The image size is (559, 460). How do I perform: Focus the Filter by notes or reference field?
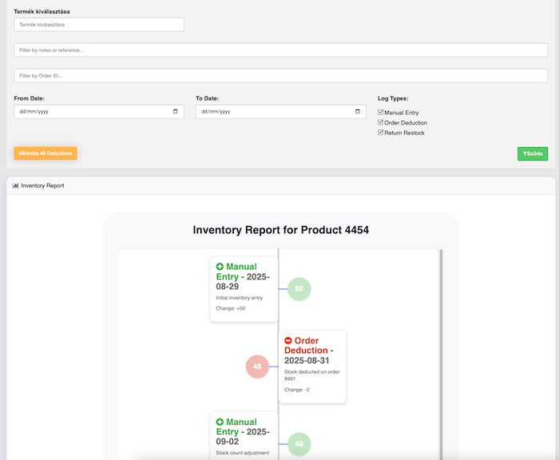(x=280, y=50)
